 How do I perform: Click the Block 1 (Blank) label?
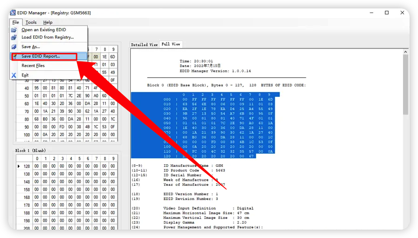point(30,151)
